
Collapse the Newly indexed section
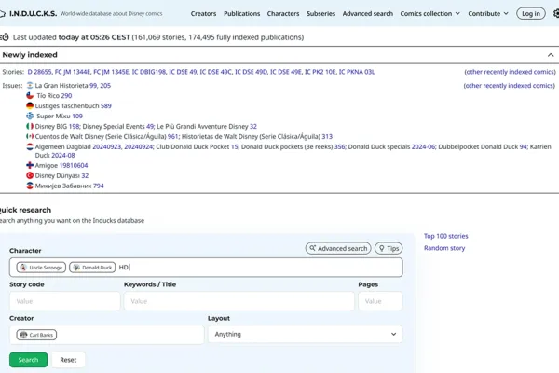click(x=551, y=55)
